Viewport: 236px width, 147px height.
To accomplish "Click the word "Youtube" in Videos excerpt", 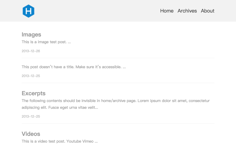I will tap(74, 141).
